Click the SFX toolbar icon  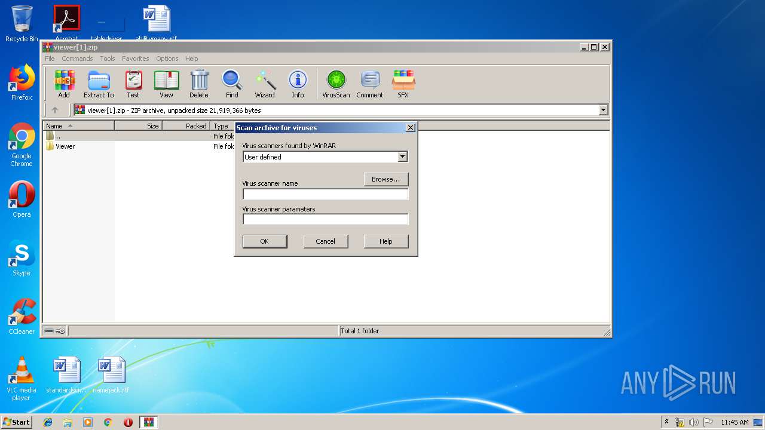pyautogui.click(x=403, y=84)
